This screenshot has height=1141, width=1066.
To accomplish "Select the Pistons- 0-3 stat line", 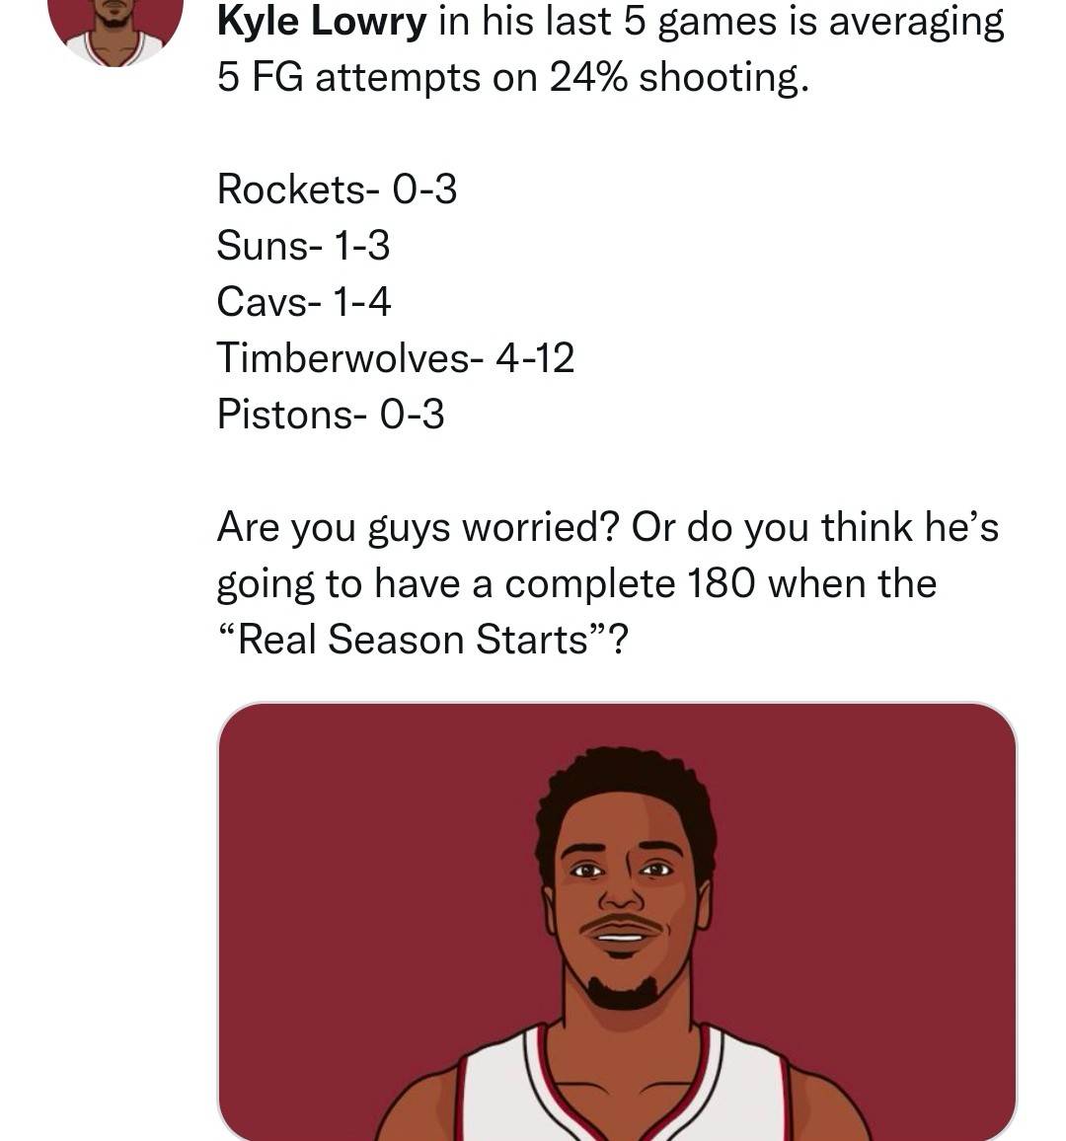I will coord(331,414).
